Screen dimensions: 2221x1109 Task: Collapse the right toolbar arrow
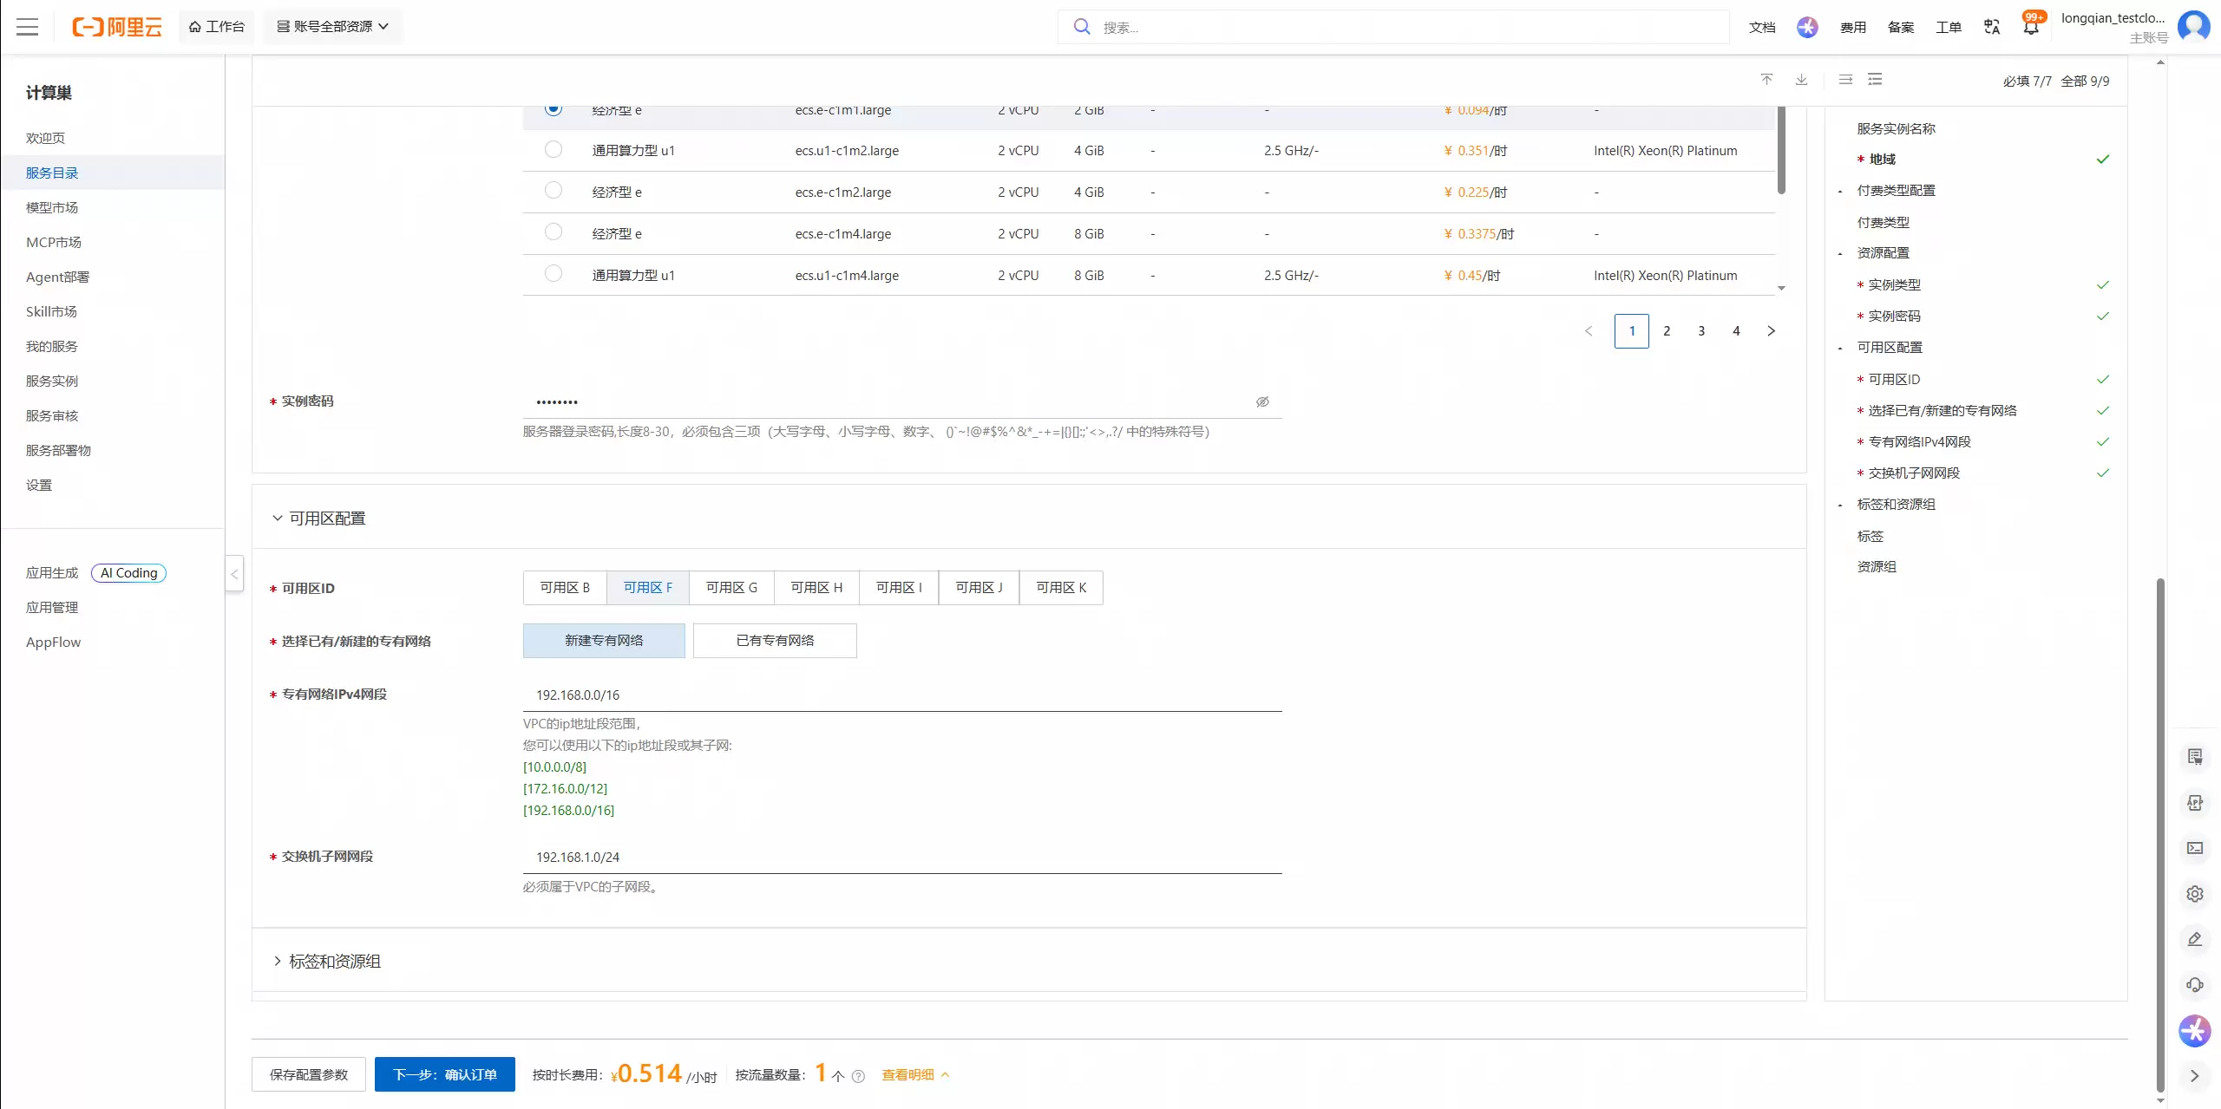(x=2195, y=1076)
